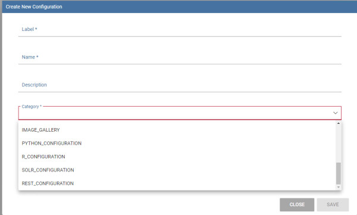Click the SAVE button

(x=333, y=204)
